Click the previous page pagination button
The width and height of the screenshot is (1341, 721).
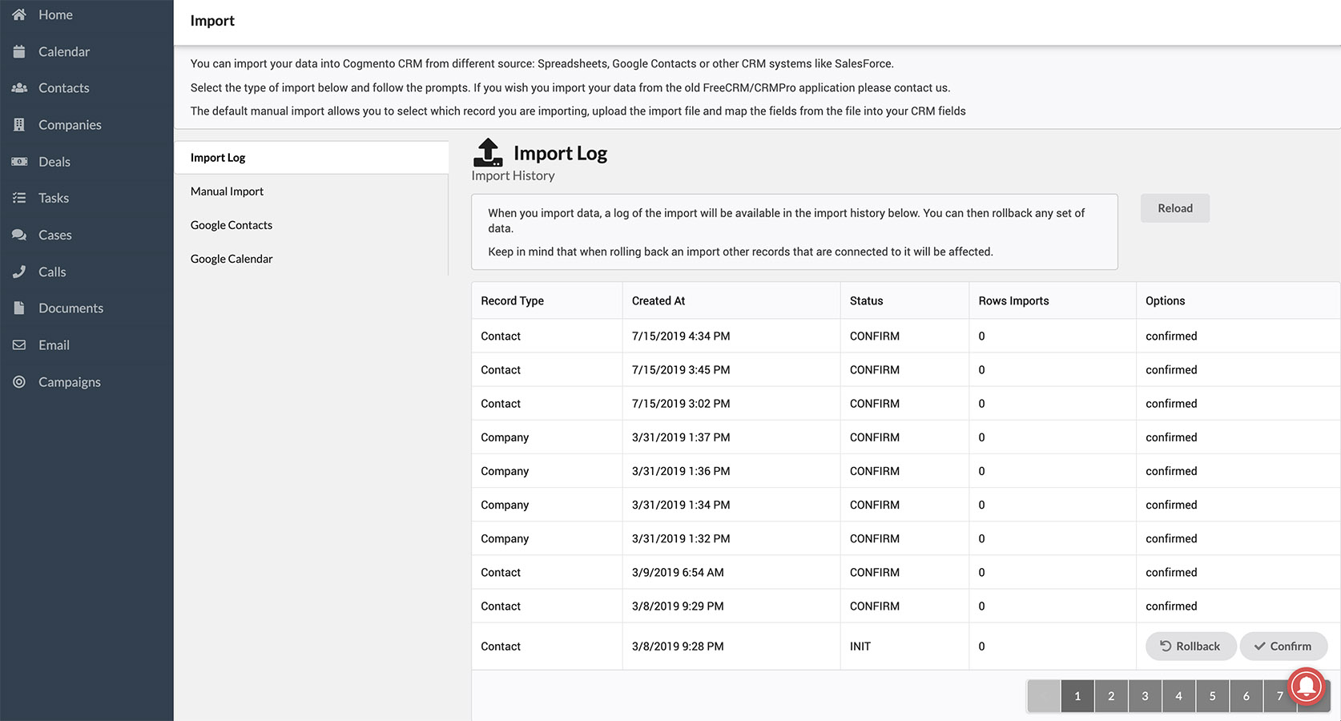click(1044, 696)
